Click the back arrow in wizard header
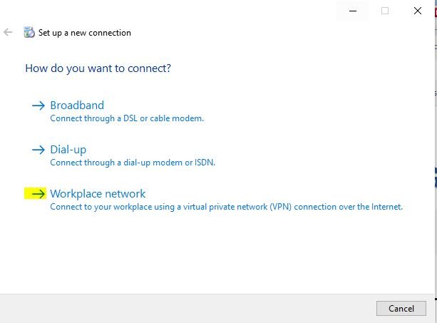The image size is (437, 323). [8, 32]
